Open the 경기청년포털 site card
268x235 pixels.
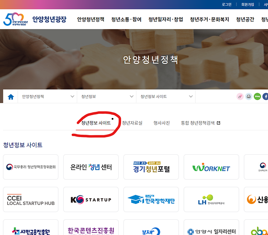(151, 167)
